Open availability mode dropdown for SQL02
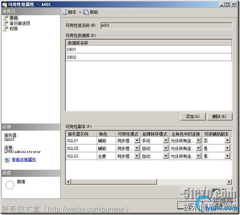Image resolution: width=240 pixels, height=215 pixels. click(x=137, y=148)
